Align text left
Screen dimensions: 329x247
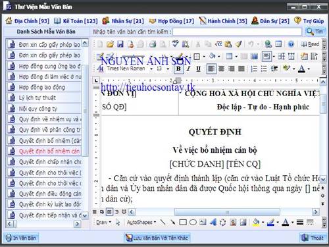pyautogui.click(x=211, y=69)
